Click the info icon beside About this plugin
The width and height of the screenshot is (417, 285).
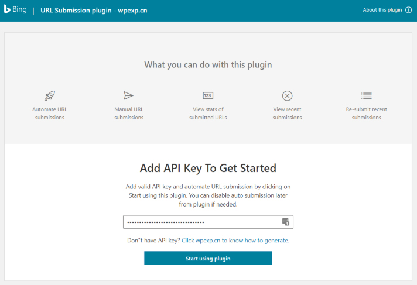(409, 10)
